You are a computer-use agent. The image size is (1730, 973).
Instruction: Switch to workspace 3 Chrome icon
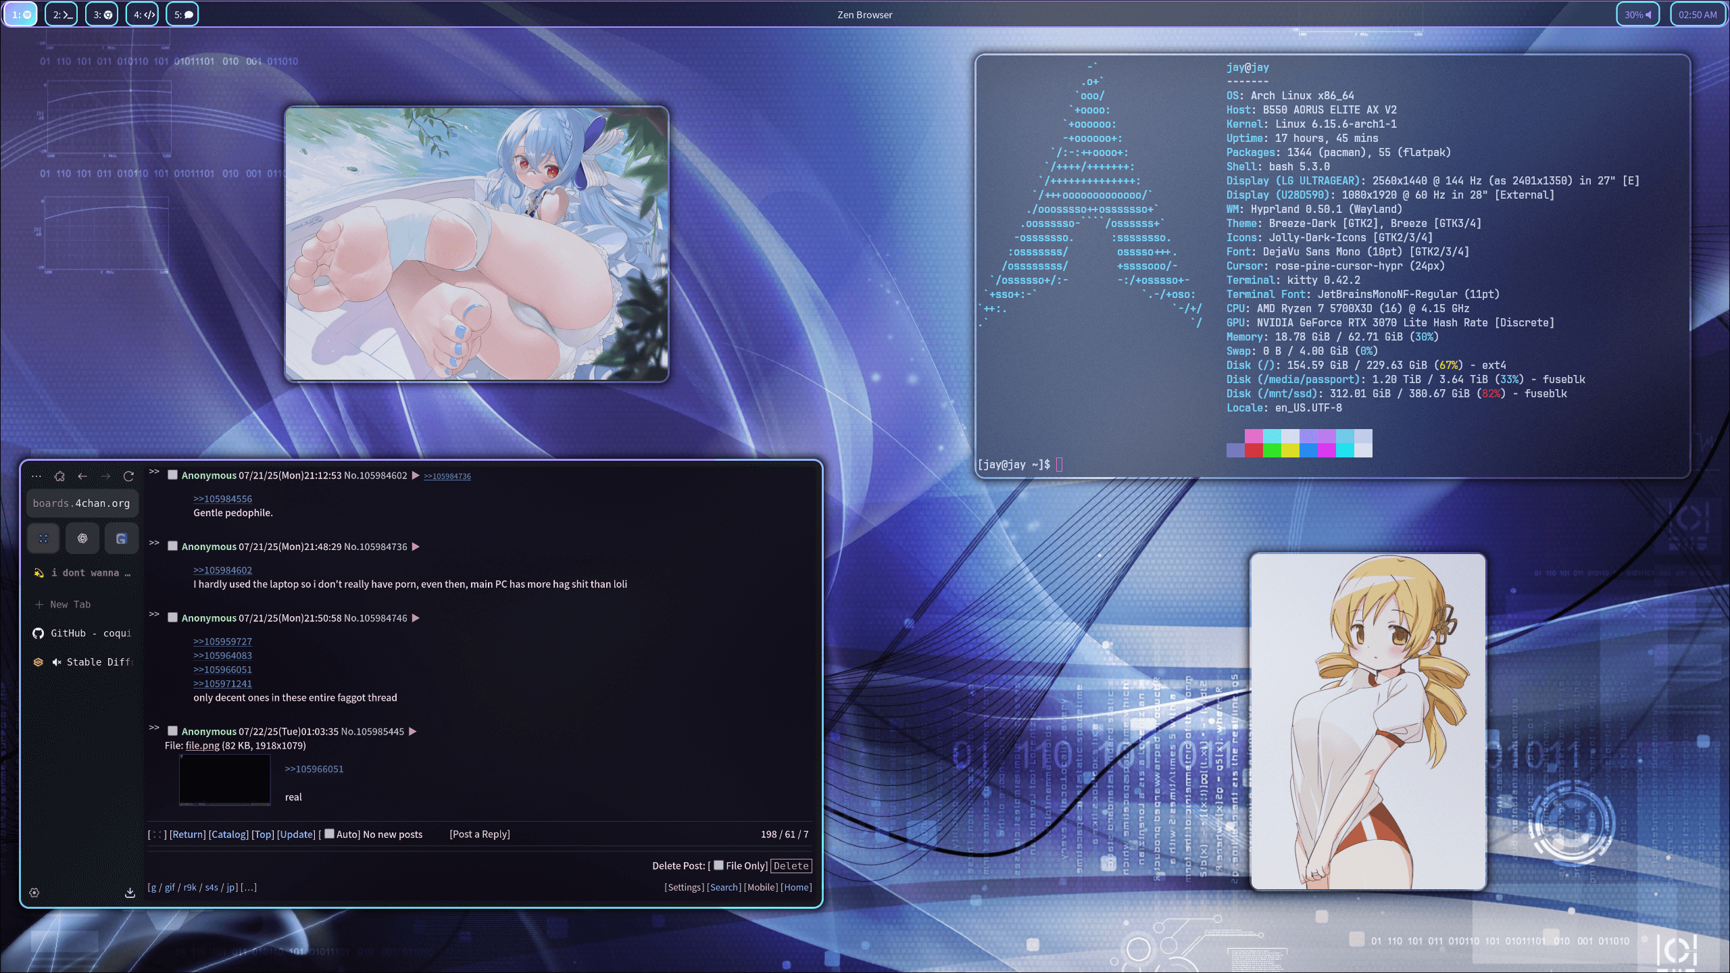coord(102,14)
